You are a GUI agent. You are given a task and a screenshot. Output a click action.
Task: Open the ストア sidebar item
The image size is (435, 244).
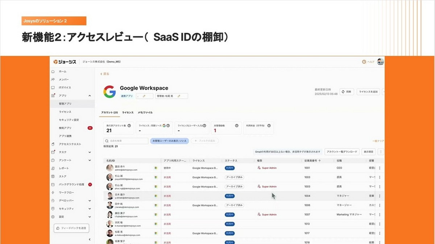[62, 177]
